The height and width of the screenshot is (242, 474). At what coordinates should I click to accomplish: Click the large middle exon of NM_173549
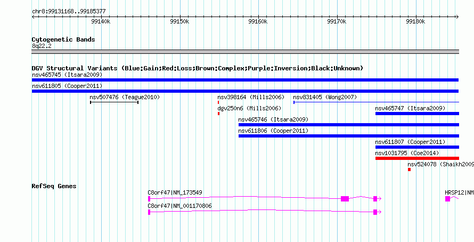tap(345, 199)
